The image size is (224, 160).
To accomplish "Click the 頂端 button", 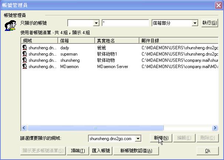I will point(78,151).
